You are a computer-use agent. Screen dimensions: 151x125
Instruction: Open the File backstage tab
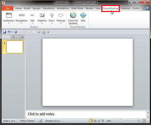pyautogui.click(x=7, y=8)
